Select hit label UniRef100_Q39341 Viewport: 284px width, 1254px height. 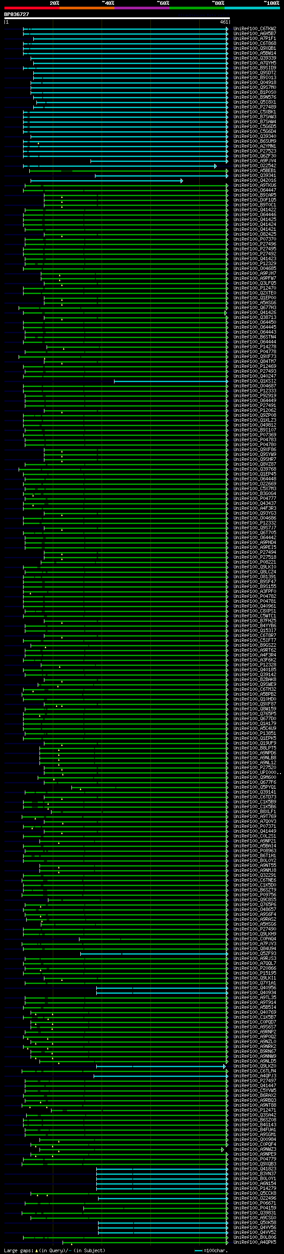click(x=254, y=176)
